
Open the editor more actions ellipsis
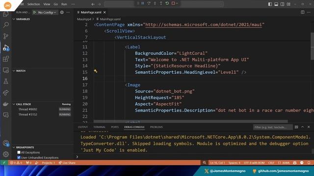(x=309, y=12)
